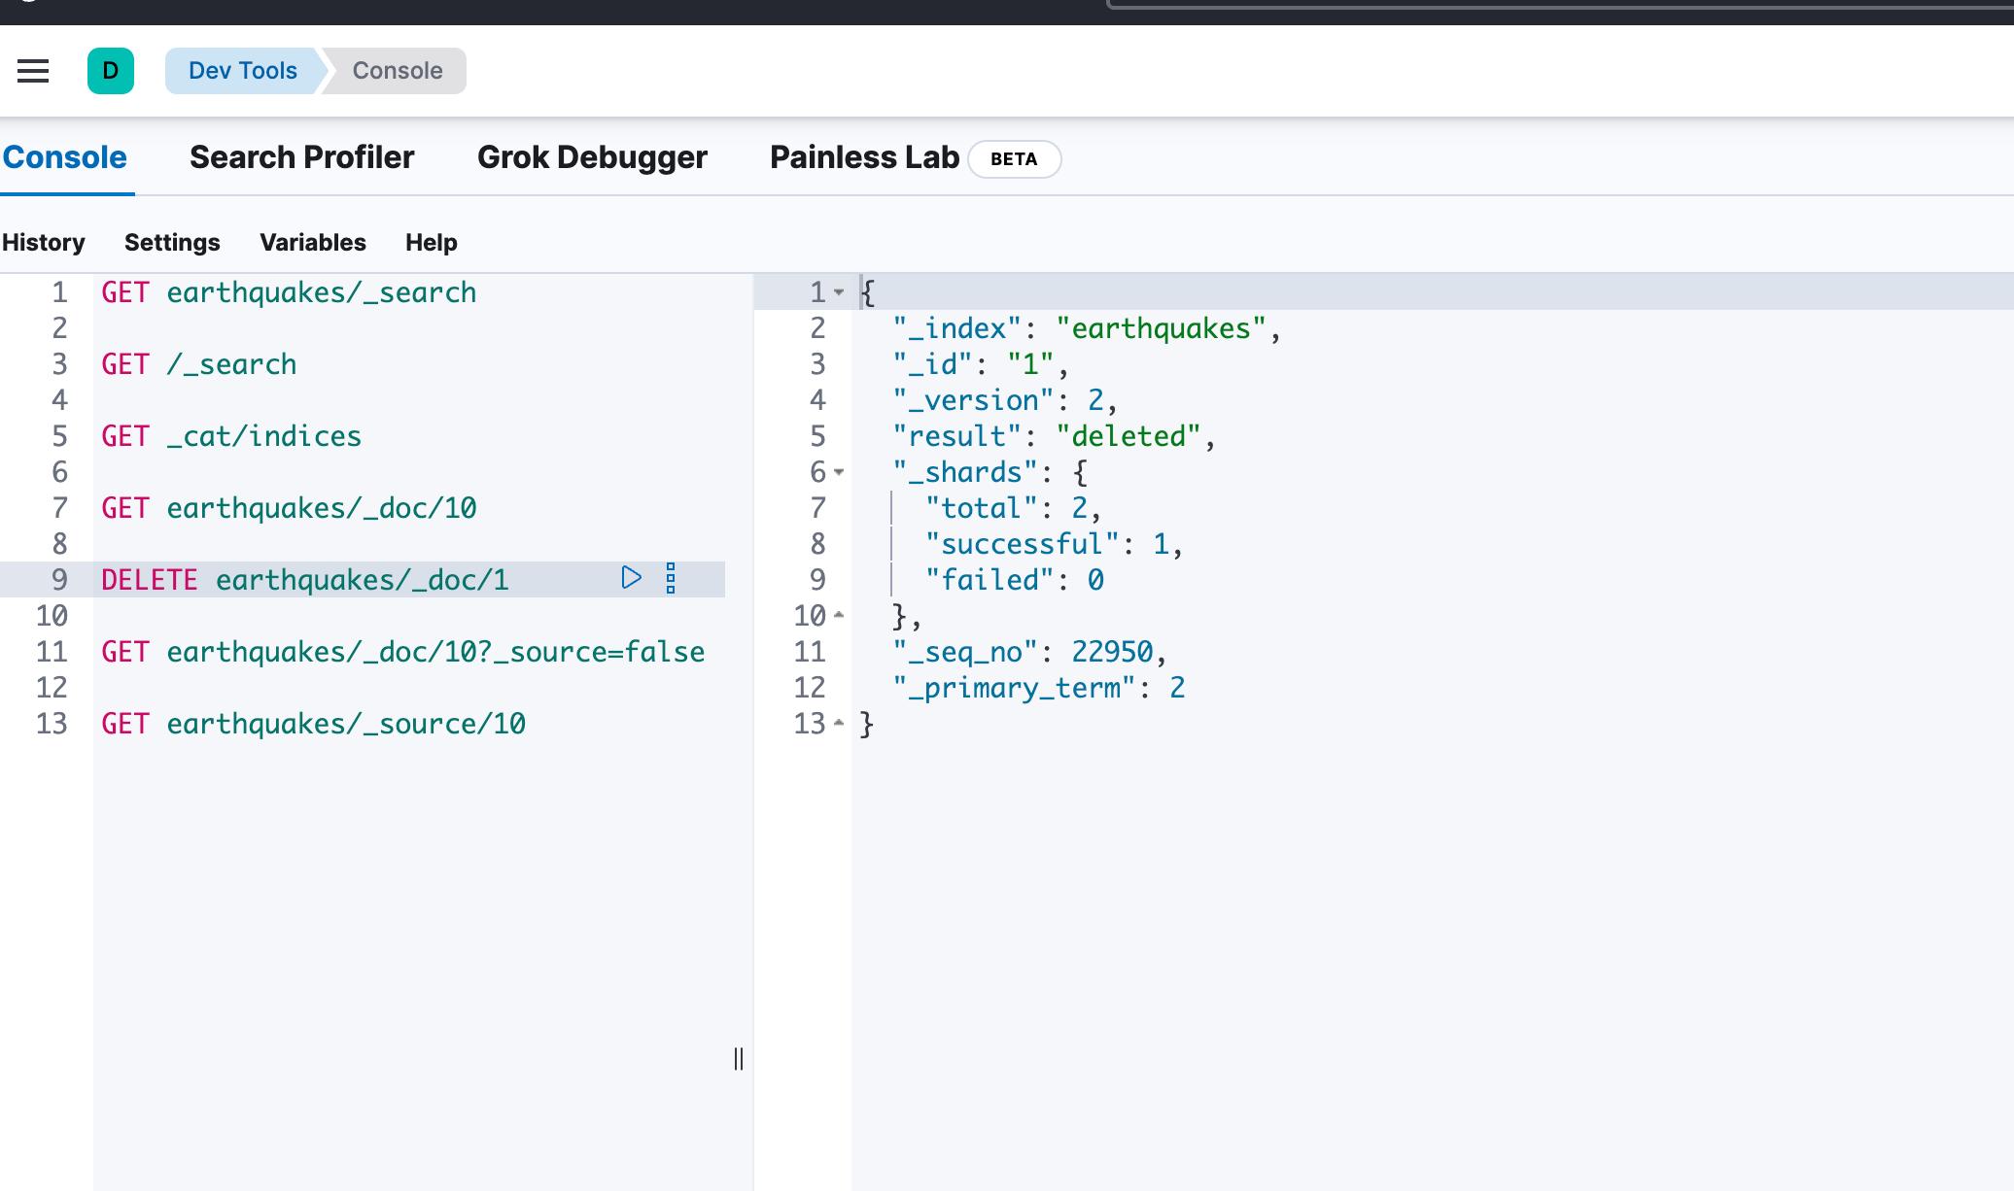Open the console Help
The image size is (2014, 1191).
coord(431,242)
